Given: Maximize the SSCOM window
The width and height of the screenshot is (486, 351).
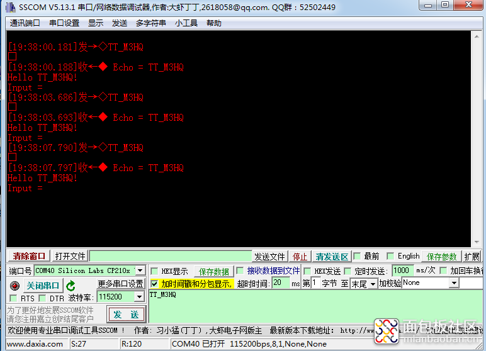Looking at the screenshot, I should 445,5.
